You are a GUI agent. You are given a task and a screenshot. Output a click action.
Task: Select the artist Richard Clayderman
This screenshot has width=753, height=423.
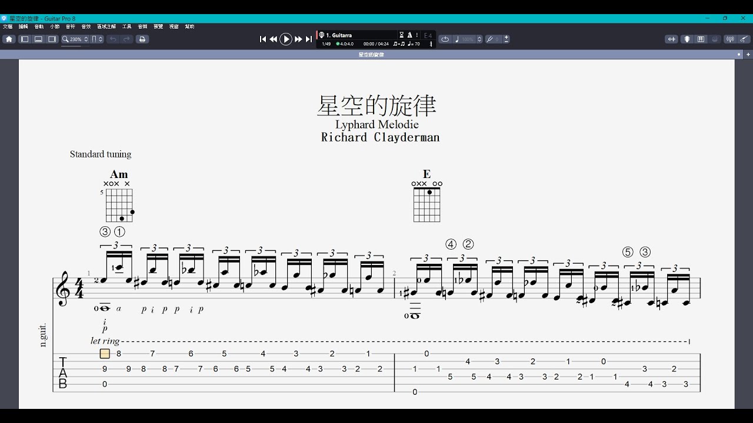380,137
